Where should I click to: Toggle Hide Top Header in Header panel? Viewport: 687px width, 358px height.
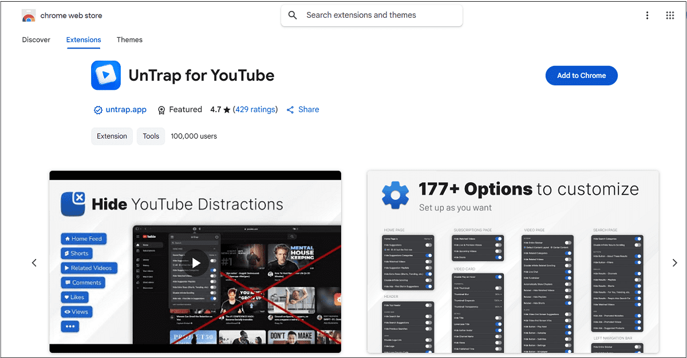428,305
